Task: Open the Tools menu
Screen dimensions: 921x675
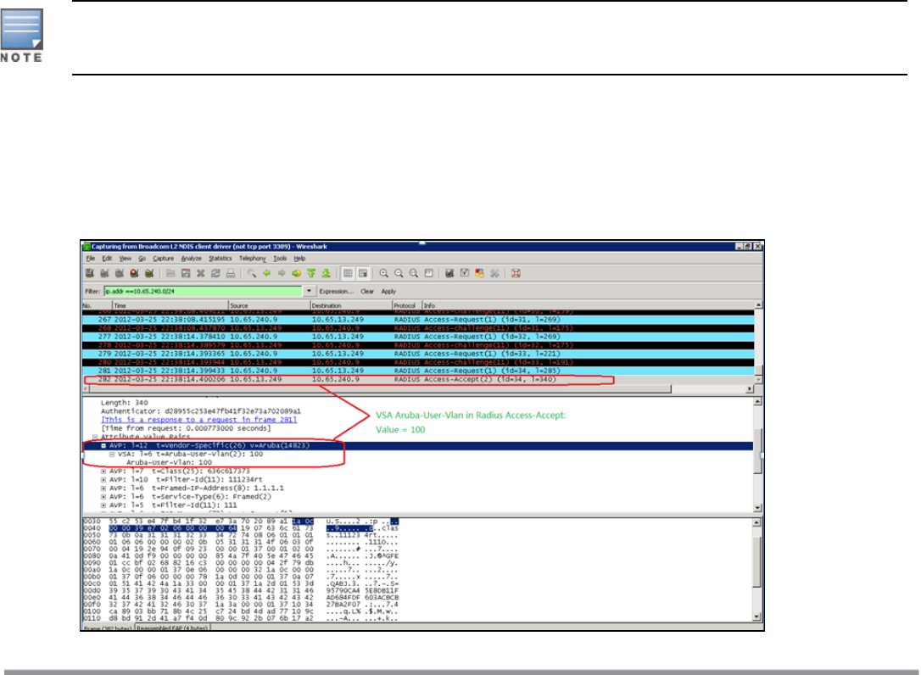Action: [x=280, y=259]
